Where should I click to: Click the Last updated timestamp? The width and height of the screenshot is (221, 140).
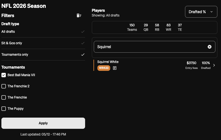click(x=43, y=134)
